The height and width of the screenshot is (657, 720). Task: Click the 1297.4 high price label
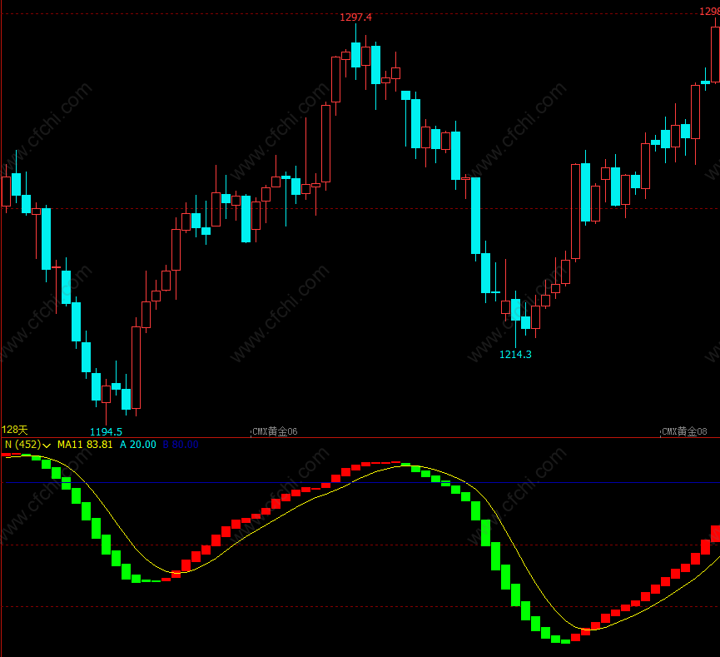356,17
